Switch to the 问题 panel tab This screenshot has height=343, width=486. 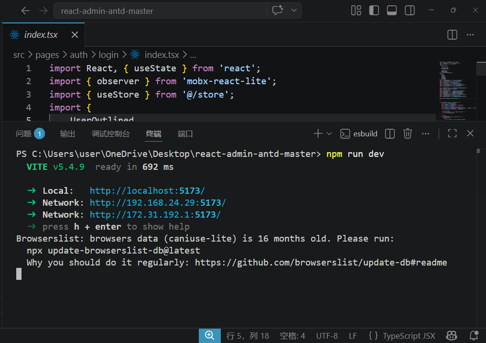(24, 134)
